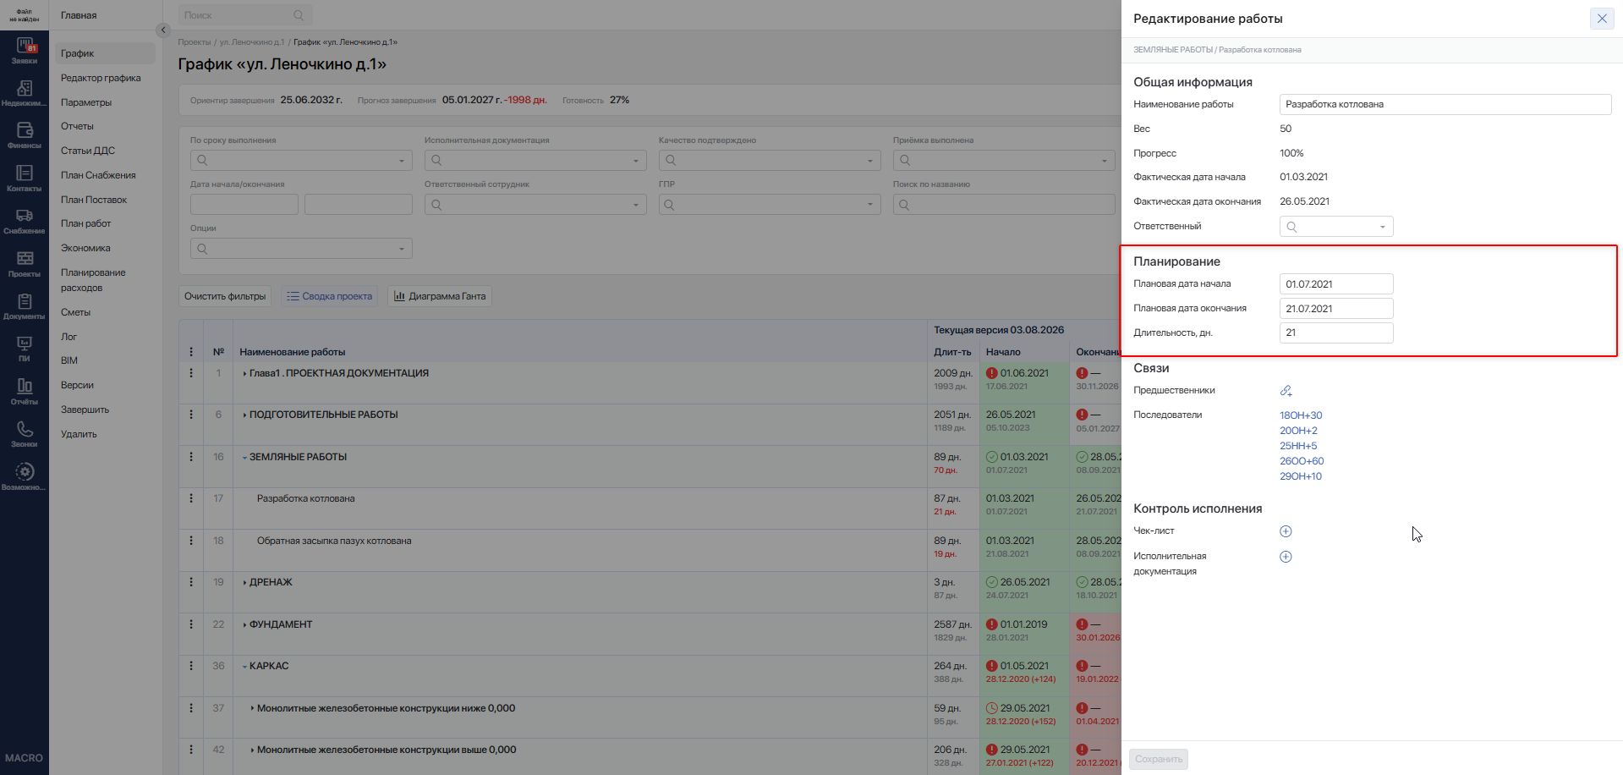Open Экономика menu item

point(85,248)
